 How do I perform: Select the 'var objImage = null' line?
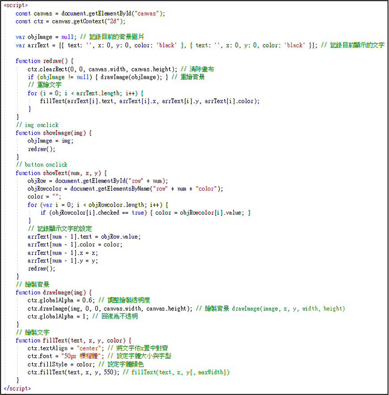click(80, 37)
